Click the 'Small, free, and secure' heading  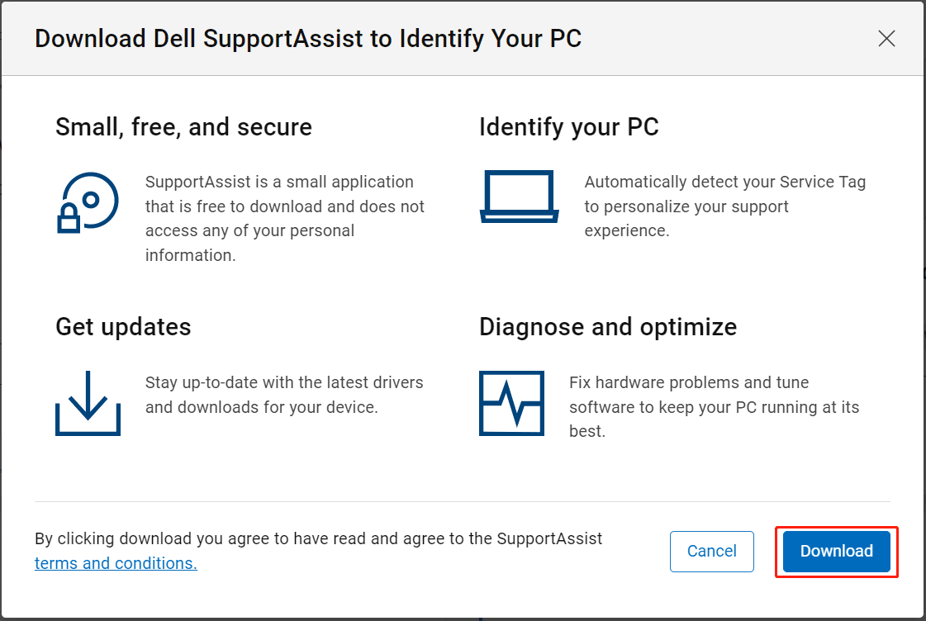(x=183, y=127)
